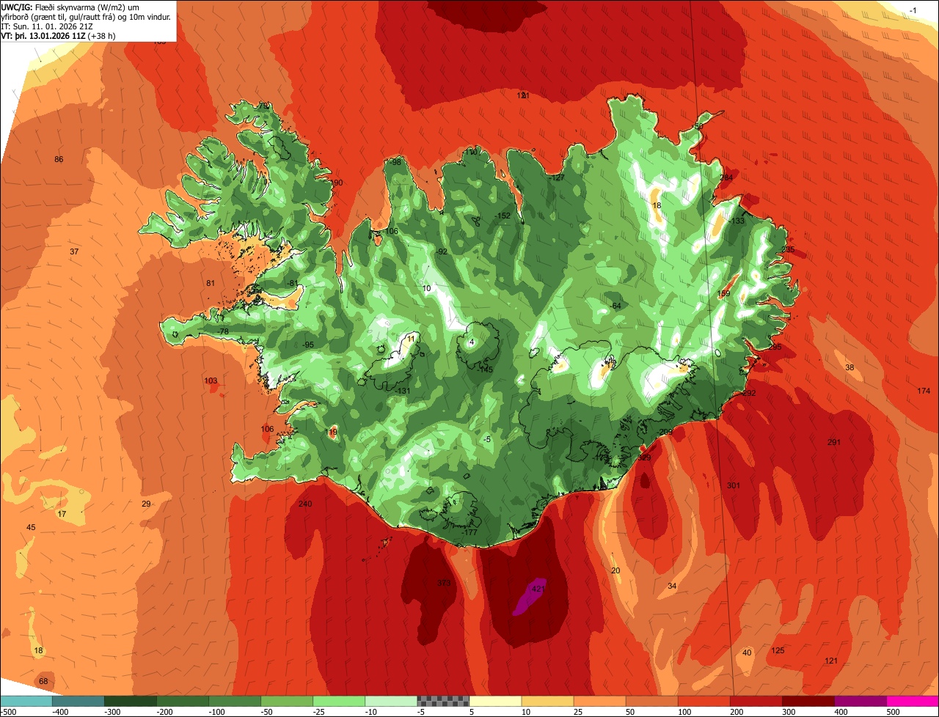
Task: Click the -5 value in south-central Iceland
Action: [x=487, y=439]
